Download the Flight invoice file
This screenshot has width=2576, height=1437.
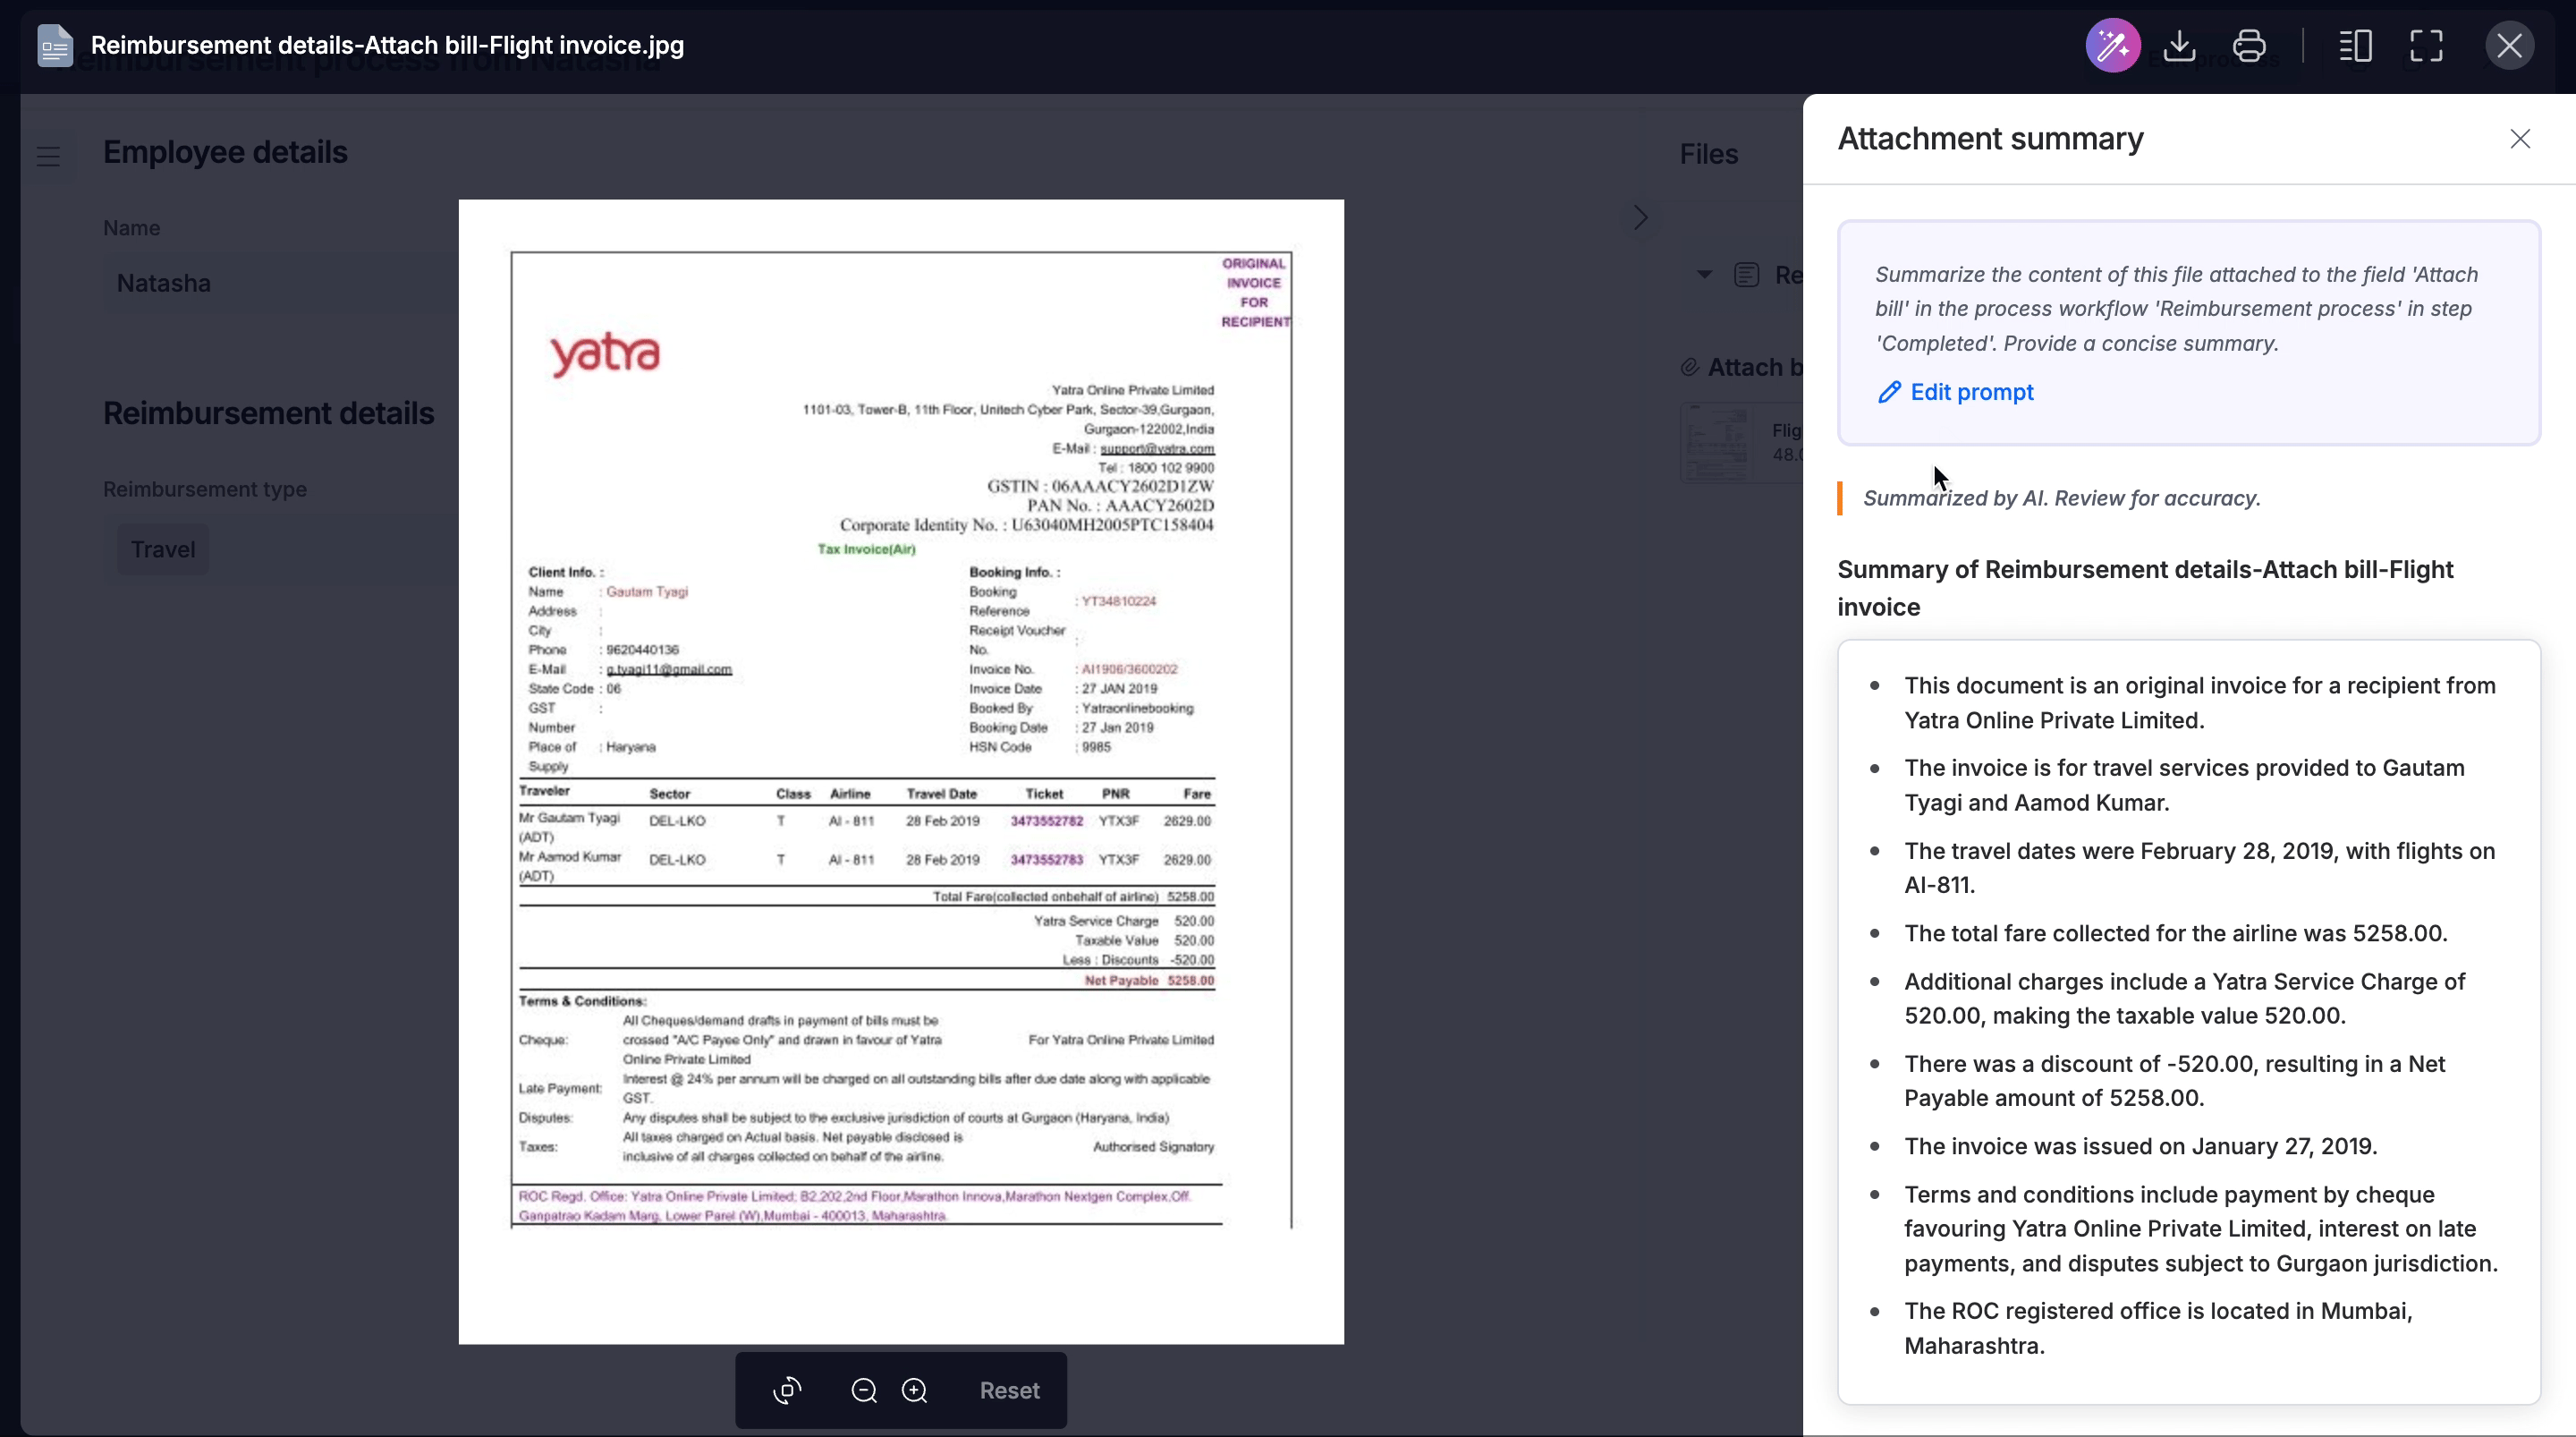[x=2179, y=46]
